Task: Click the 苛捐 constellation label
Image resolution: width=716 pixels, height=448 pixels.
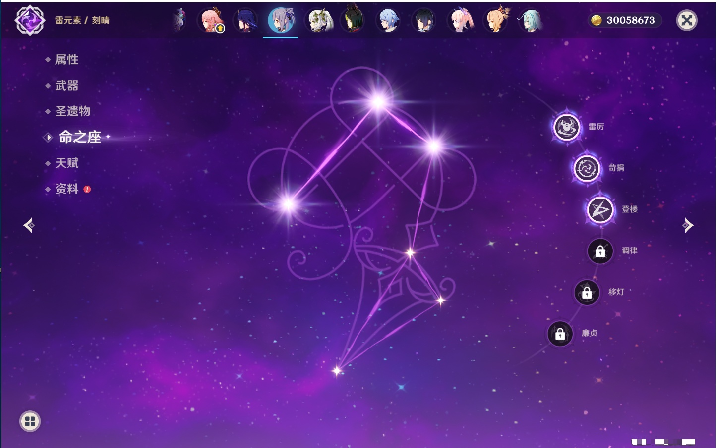Action: click(616, 168)
